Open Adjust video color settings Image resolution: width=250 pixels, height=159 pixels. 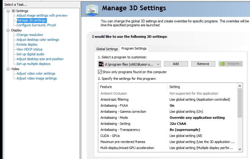[36, 73]
